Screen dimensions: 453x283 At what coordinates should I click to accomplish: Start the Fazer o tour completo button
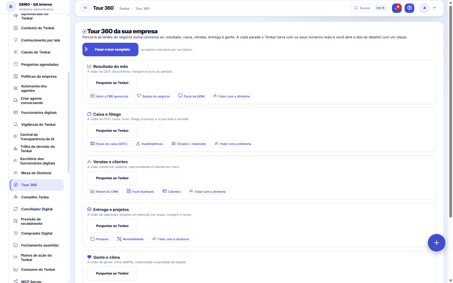click(110, 49)
